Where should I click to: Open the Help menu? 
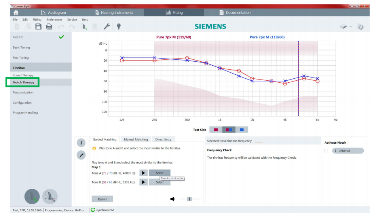click(85, 19)
